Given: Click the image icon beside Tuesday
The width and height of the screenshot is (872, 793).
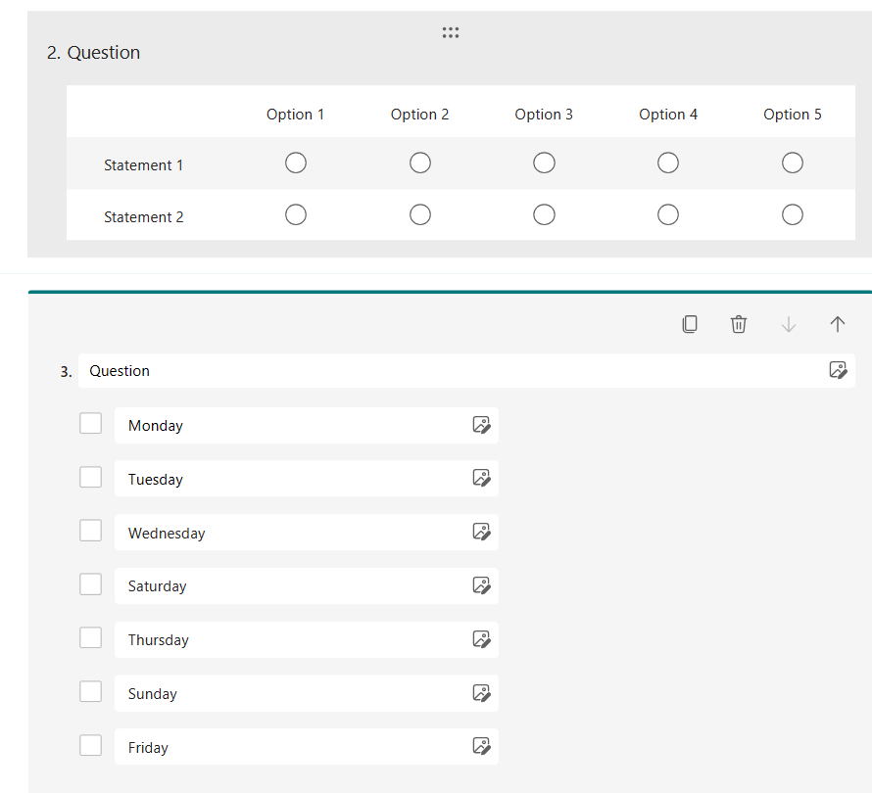Looking at the screenshot, I should pyautogui.click(x=481, y=478).
